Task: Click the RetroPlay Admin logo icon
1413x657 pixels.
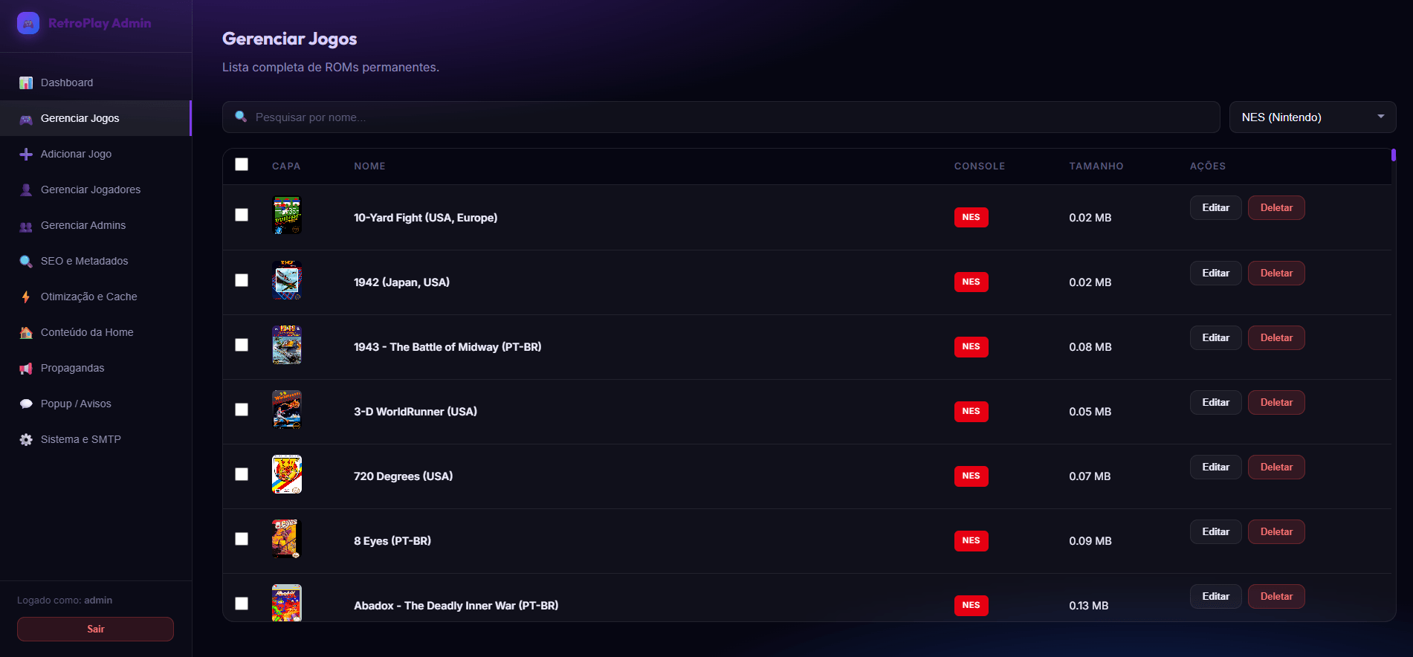Action: tap(28, 23)
